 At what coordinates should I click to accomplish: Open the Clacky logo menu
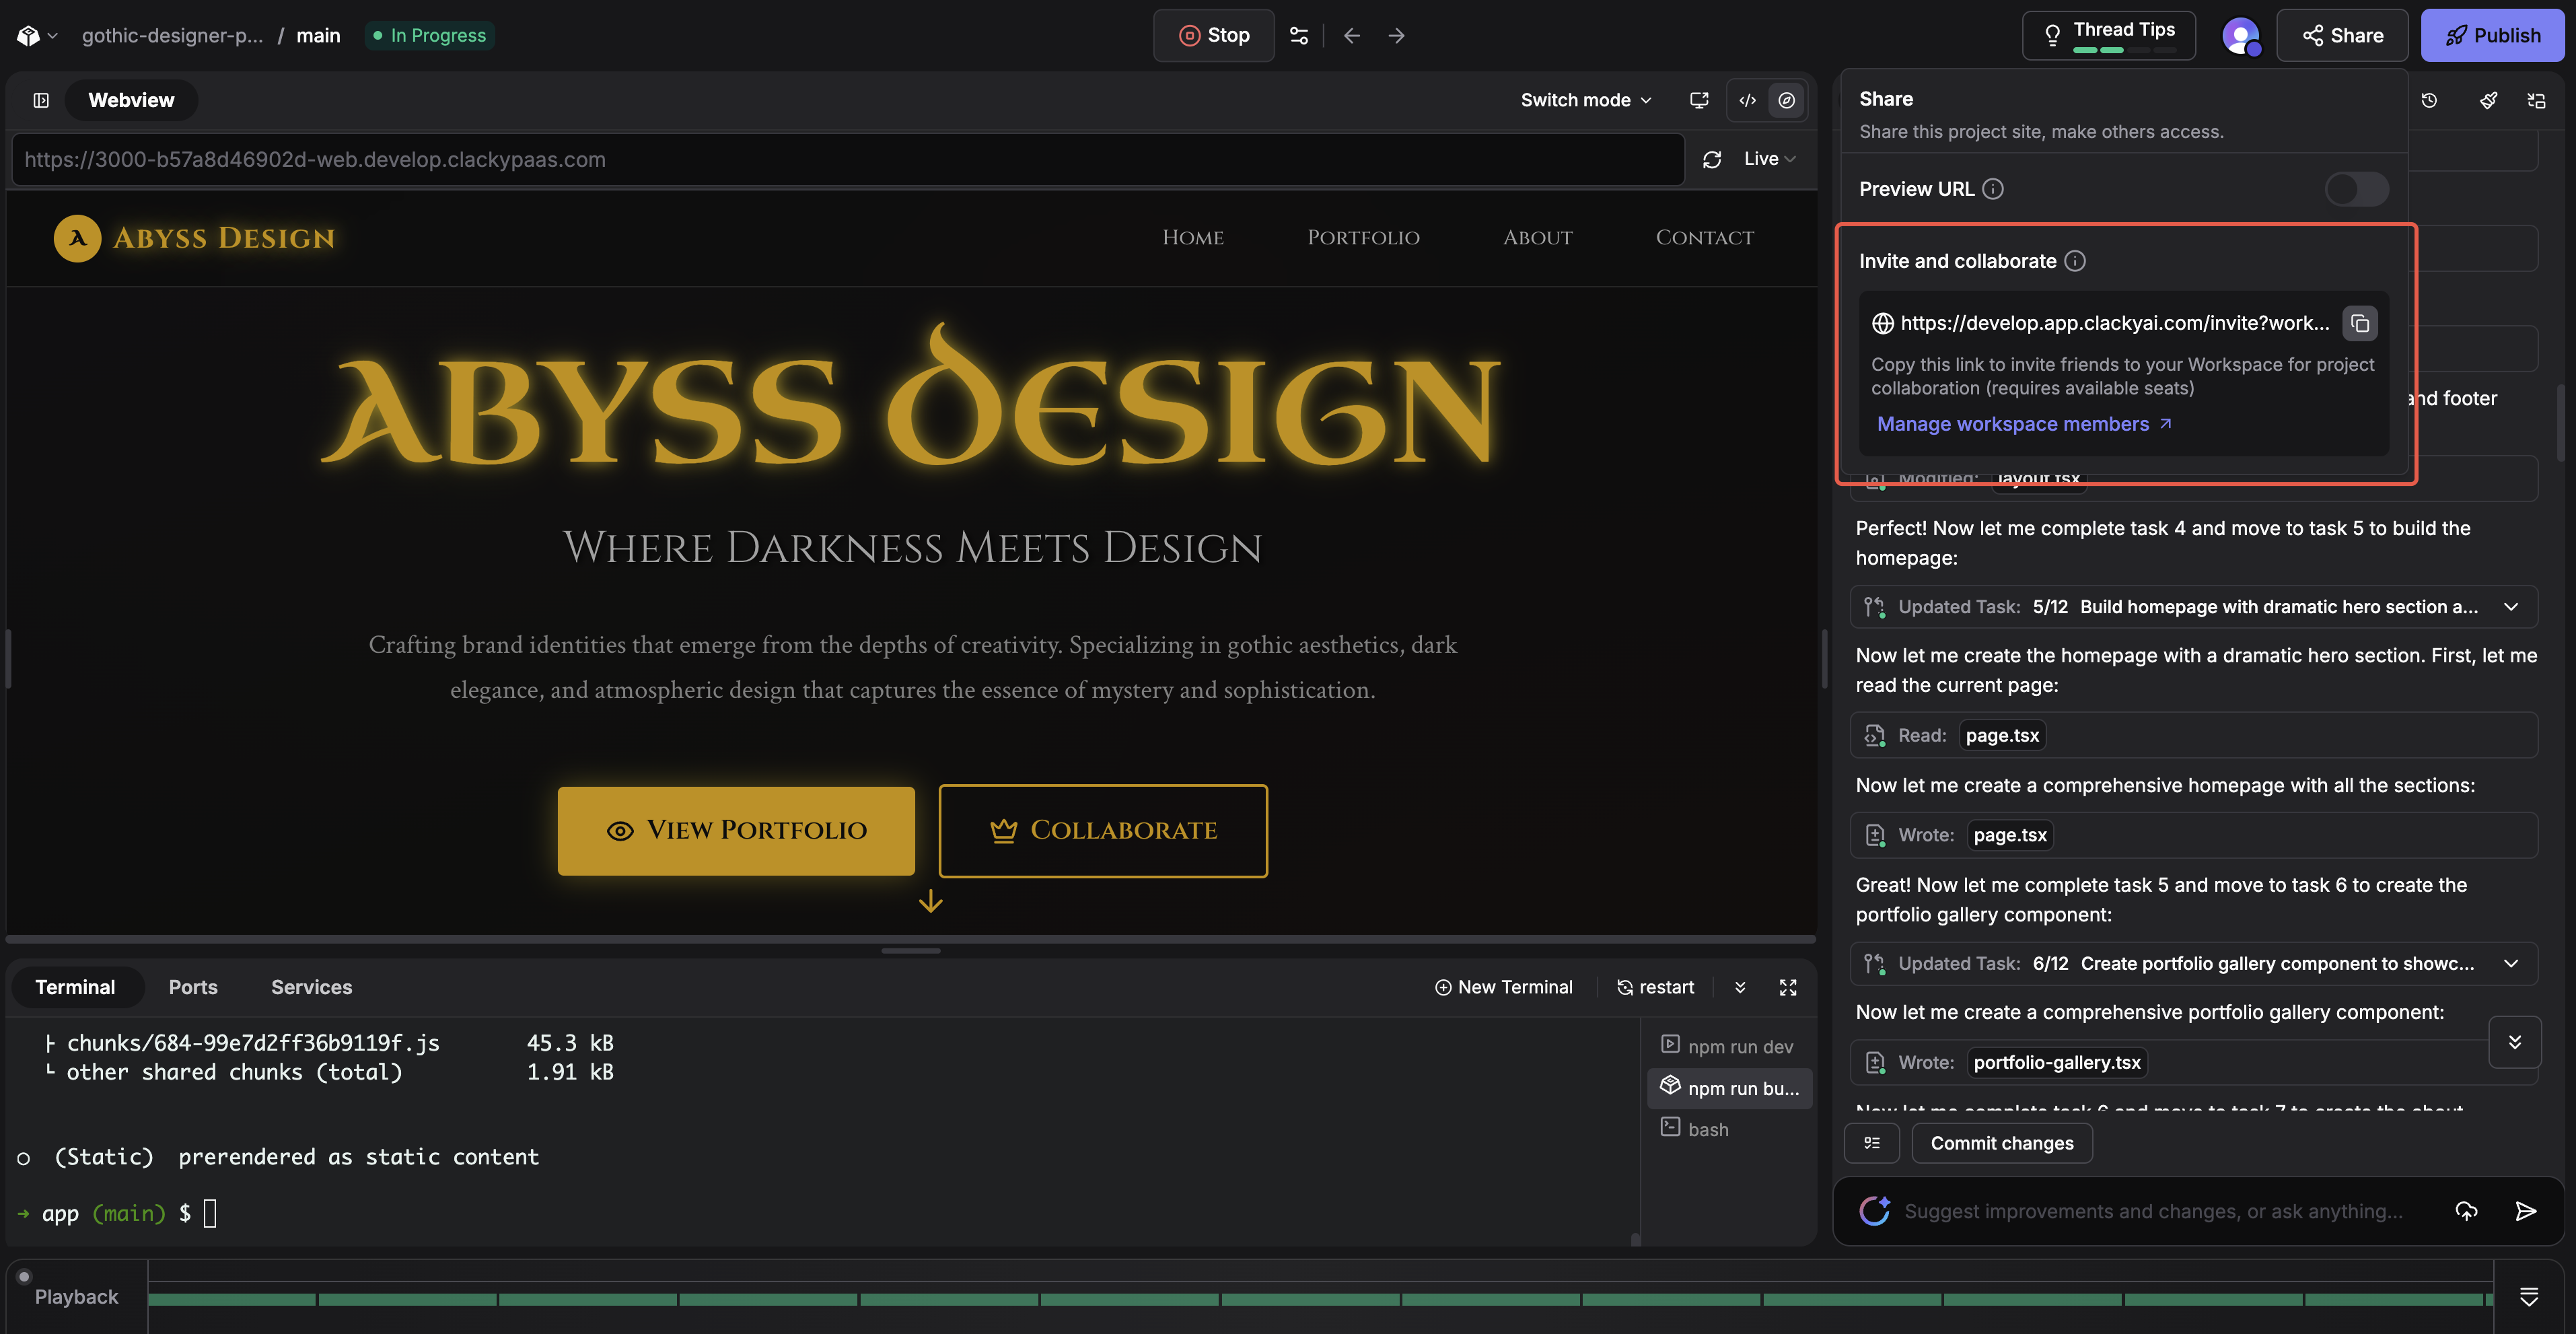click(37, 36)
